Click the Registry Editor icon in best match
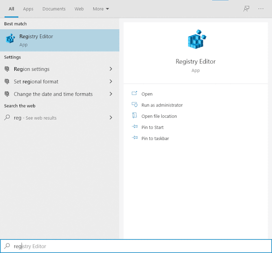The width and height of the screenshot is (272, 253). [x=10, y=39]
